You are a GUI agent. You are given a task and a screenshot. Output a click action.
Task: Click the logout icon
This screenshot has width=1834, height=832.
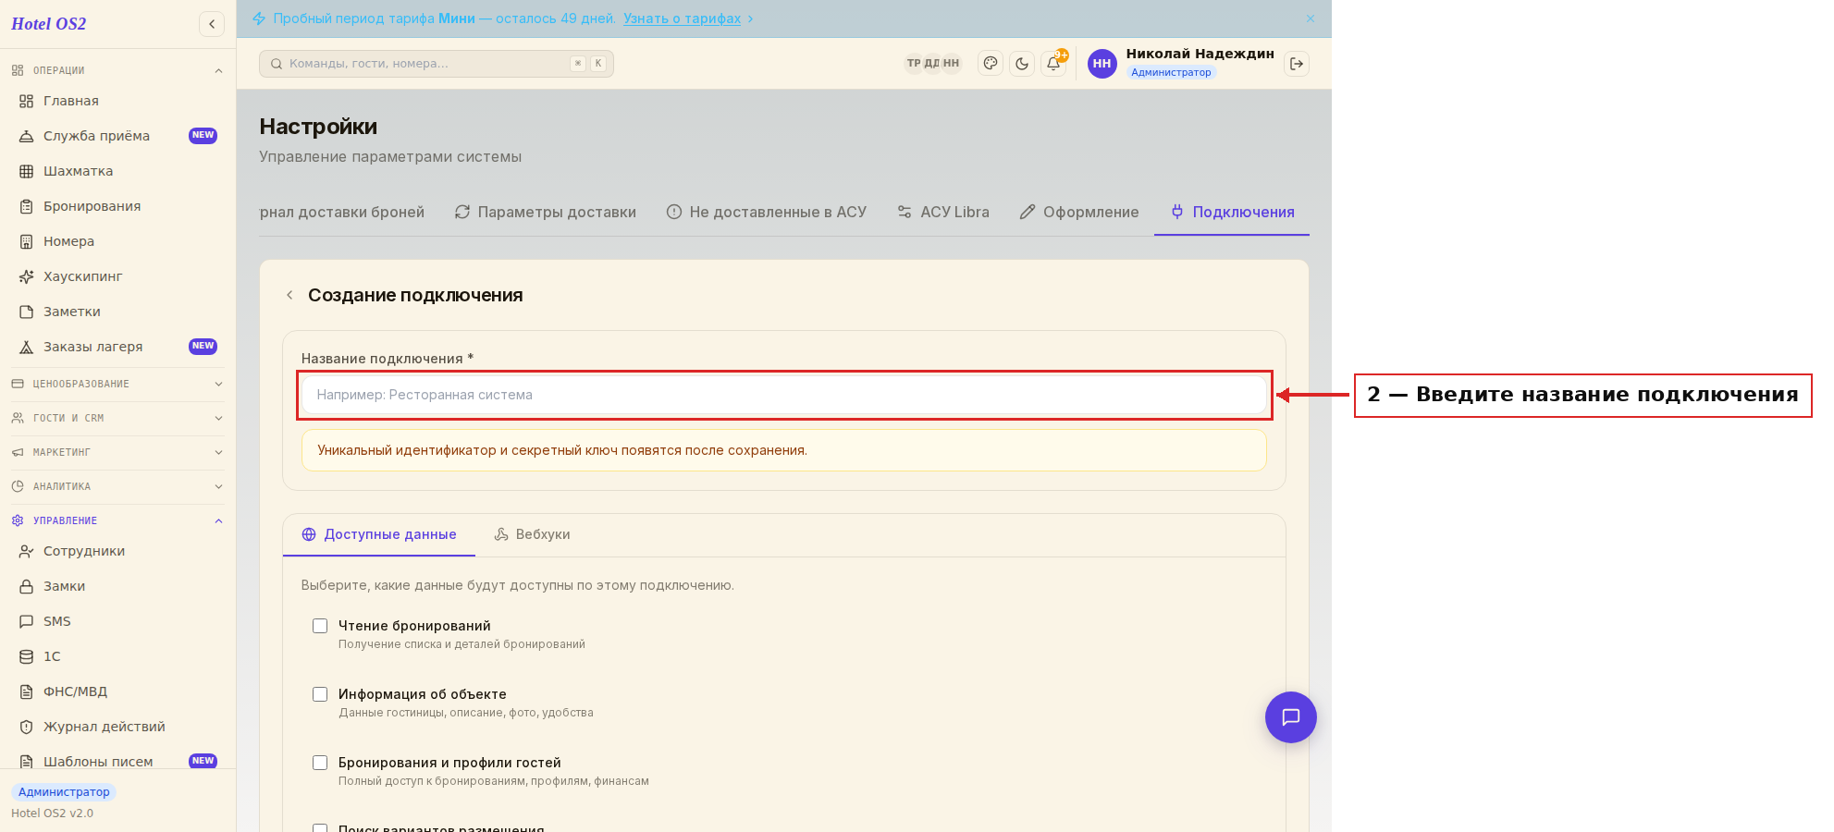tap(1297, 64)
